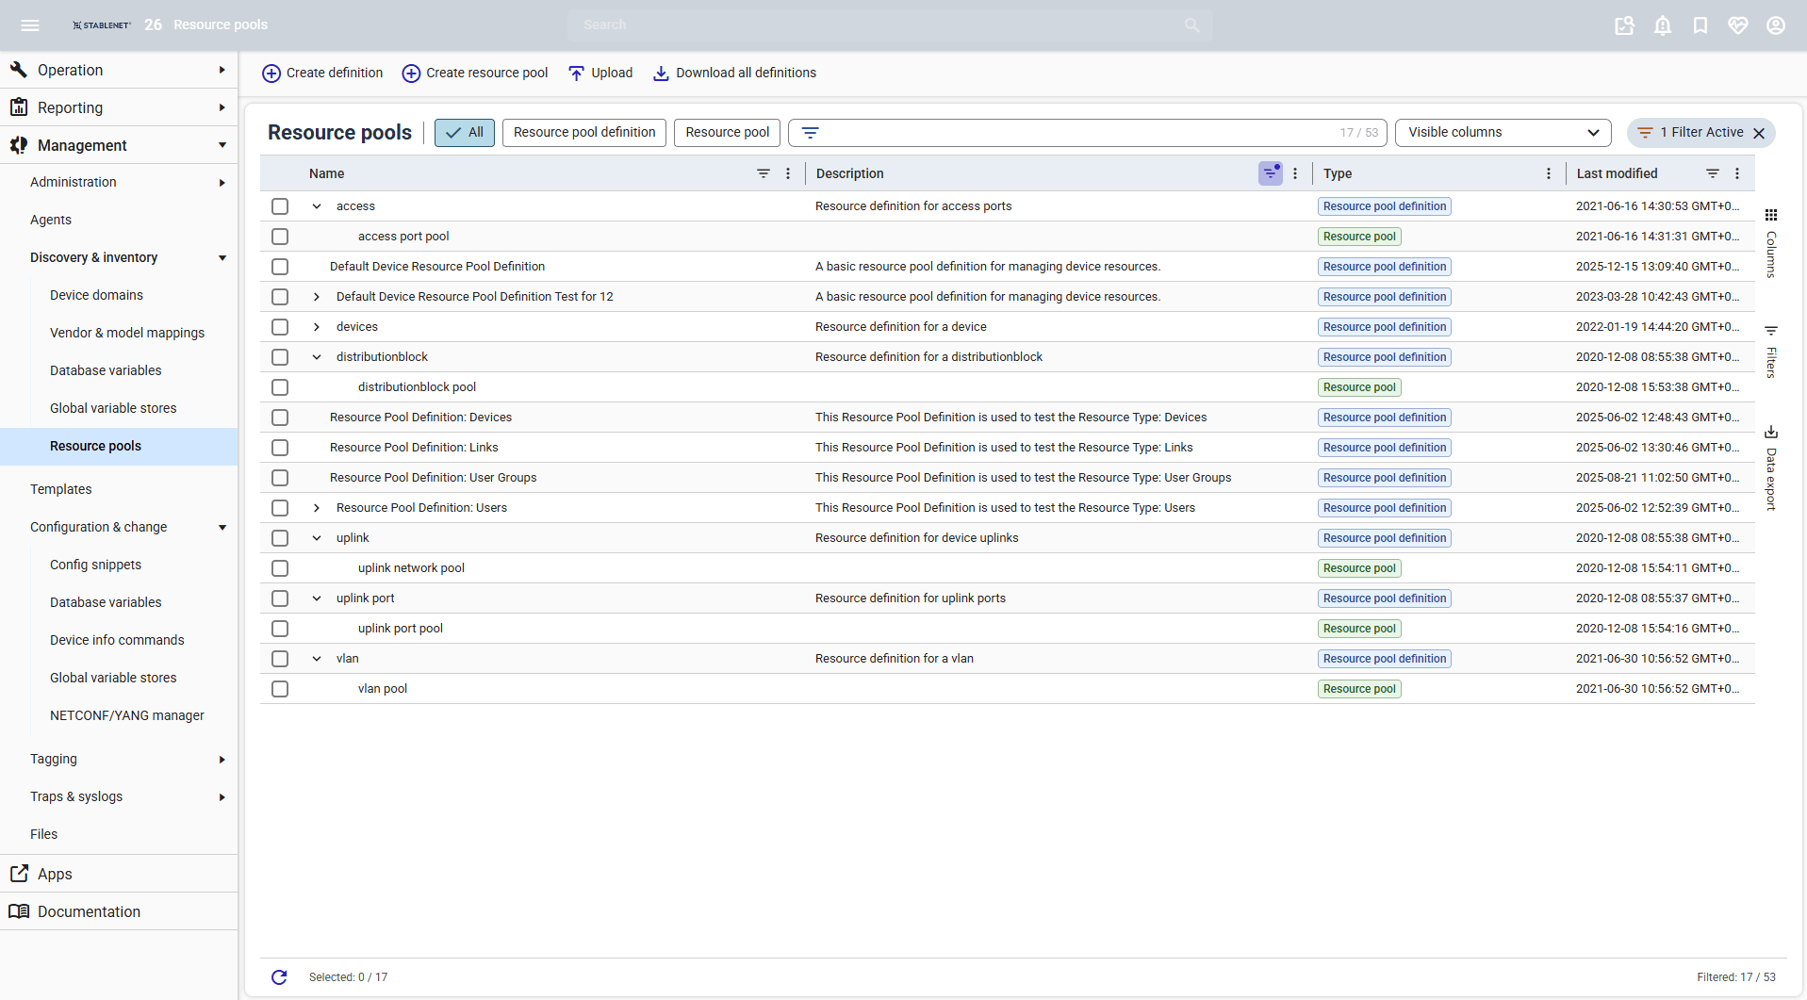Tick the checkbox for vlan pool row
This screenshot has width=1807, height=1000.
coord(280,689)
